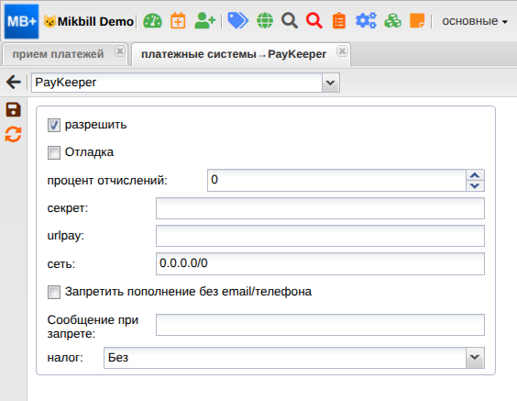517x401 pixels.
Task: Click the black magnifier search icon
Action: (x=290, y=21)
